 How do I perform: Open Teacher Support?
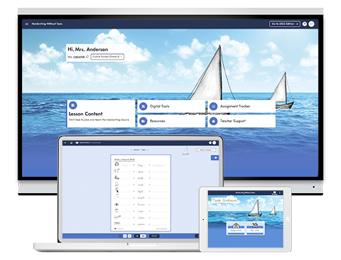tap(242, 121)
